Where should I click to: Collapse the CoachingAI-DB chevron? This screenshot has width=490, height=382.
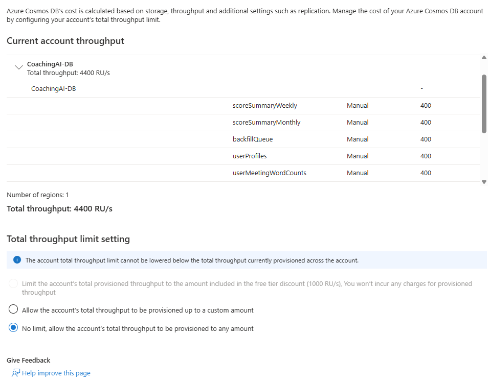tap(19, 67)
